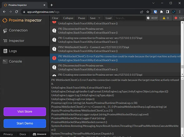This screenshot has width=184, height=137.
Task: Open the tab search chevron
Action: 153,3
